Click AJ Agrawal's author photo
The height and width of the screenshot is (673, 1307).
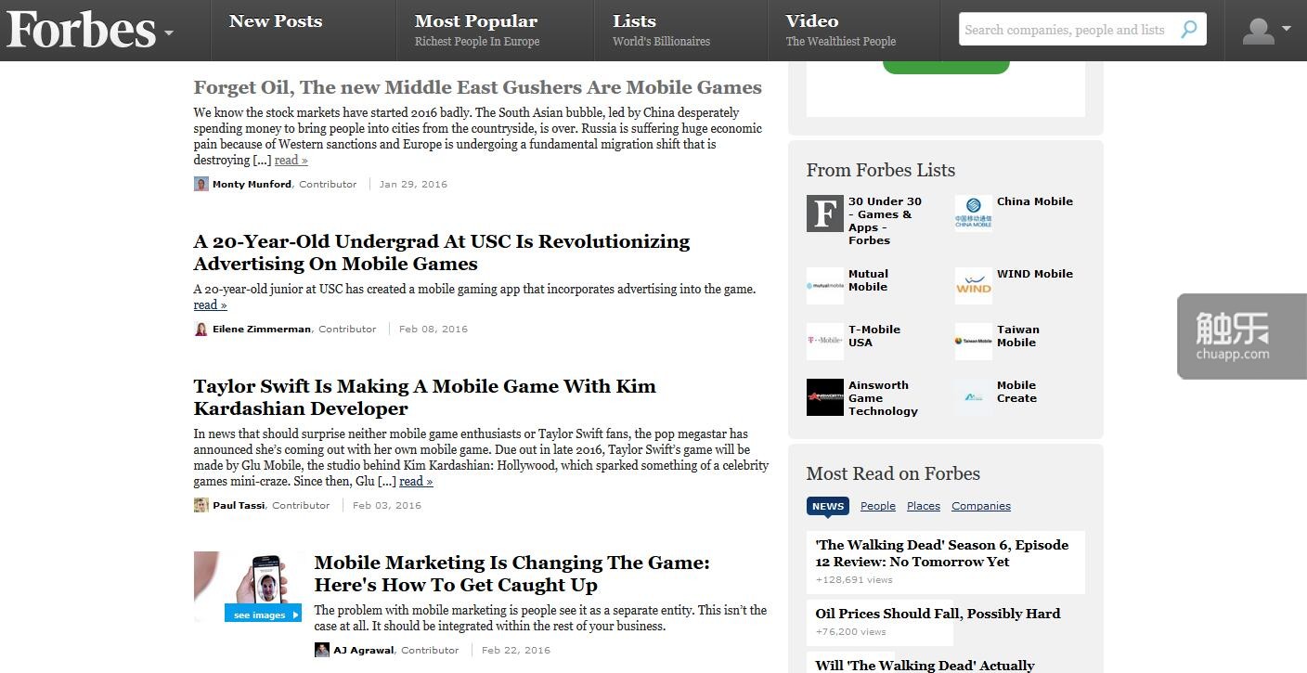coord(321,650)
